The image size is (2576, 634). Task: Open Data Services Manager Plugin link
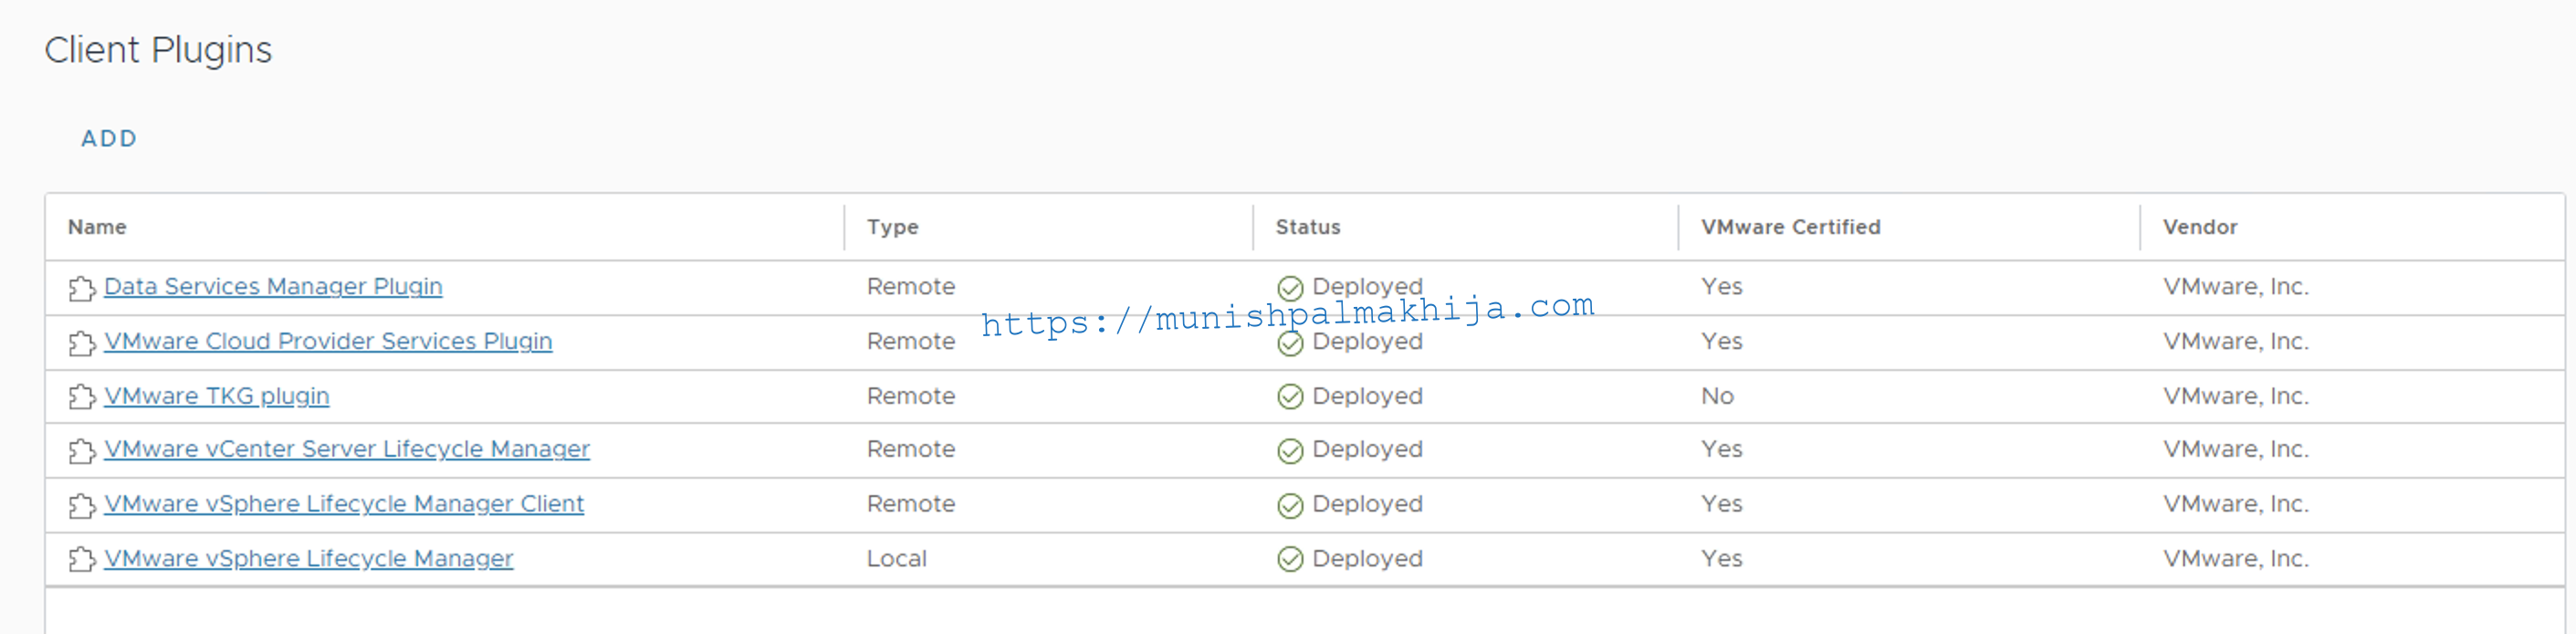[x=273, y=287]
